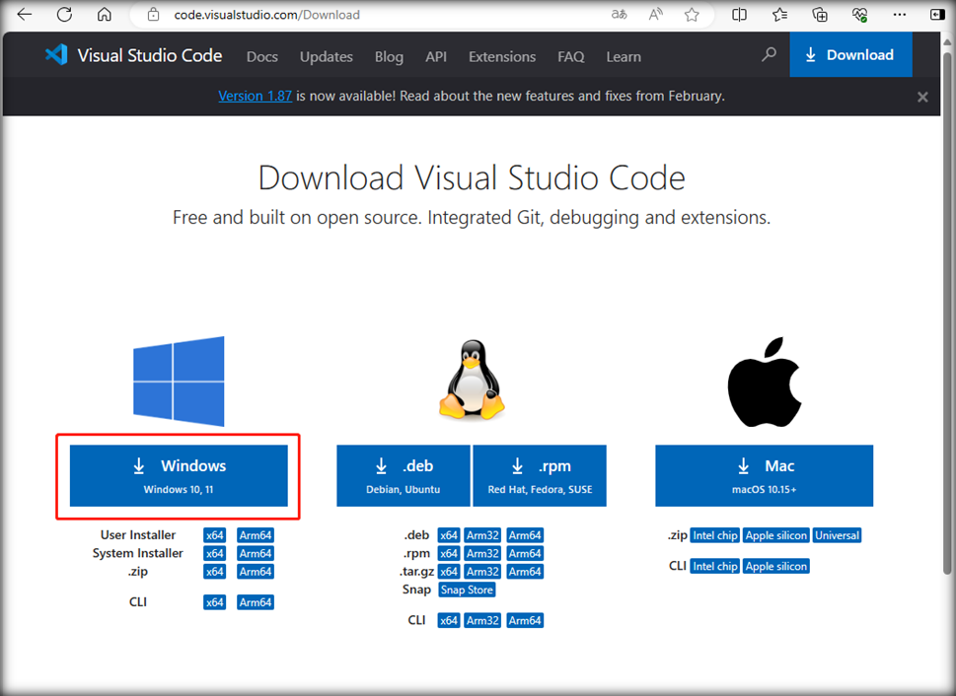This screenshot has height=696, width=956.
Task: Get VS Code from the Snap Store
Action: tap(466, 590)
